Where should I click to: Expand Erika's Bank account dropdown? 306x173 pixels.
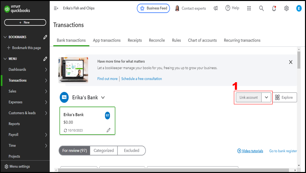[103, 97]
